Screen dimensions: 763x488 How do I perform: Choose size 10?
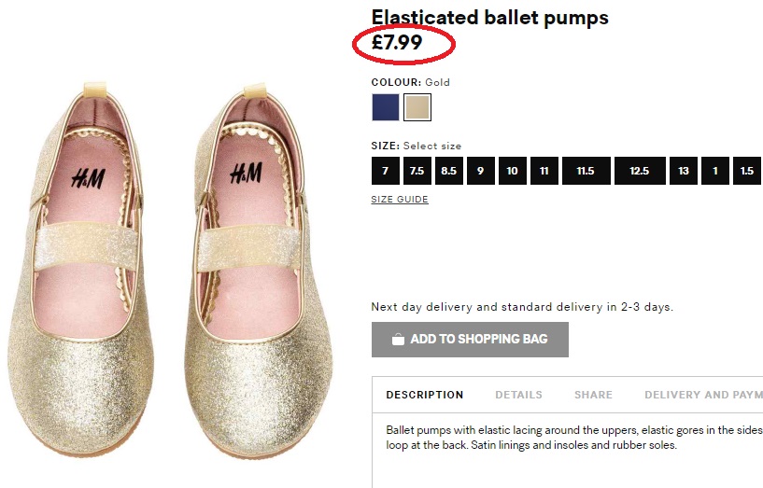pyautogui.click(x=512, y=171)
